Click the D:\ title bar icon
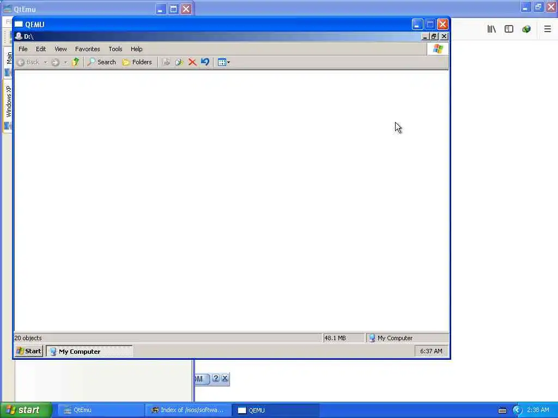 pyautogui.click(x=19, y=36)
